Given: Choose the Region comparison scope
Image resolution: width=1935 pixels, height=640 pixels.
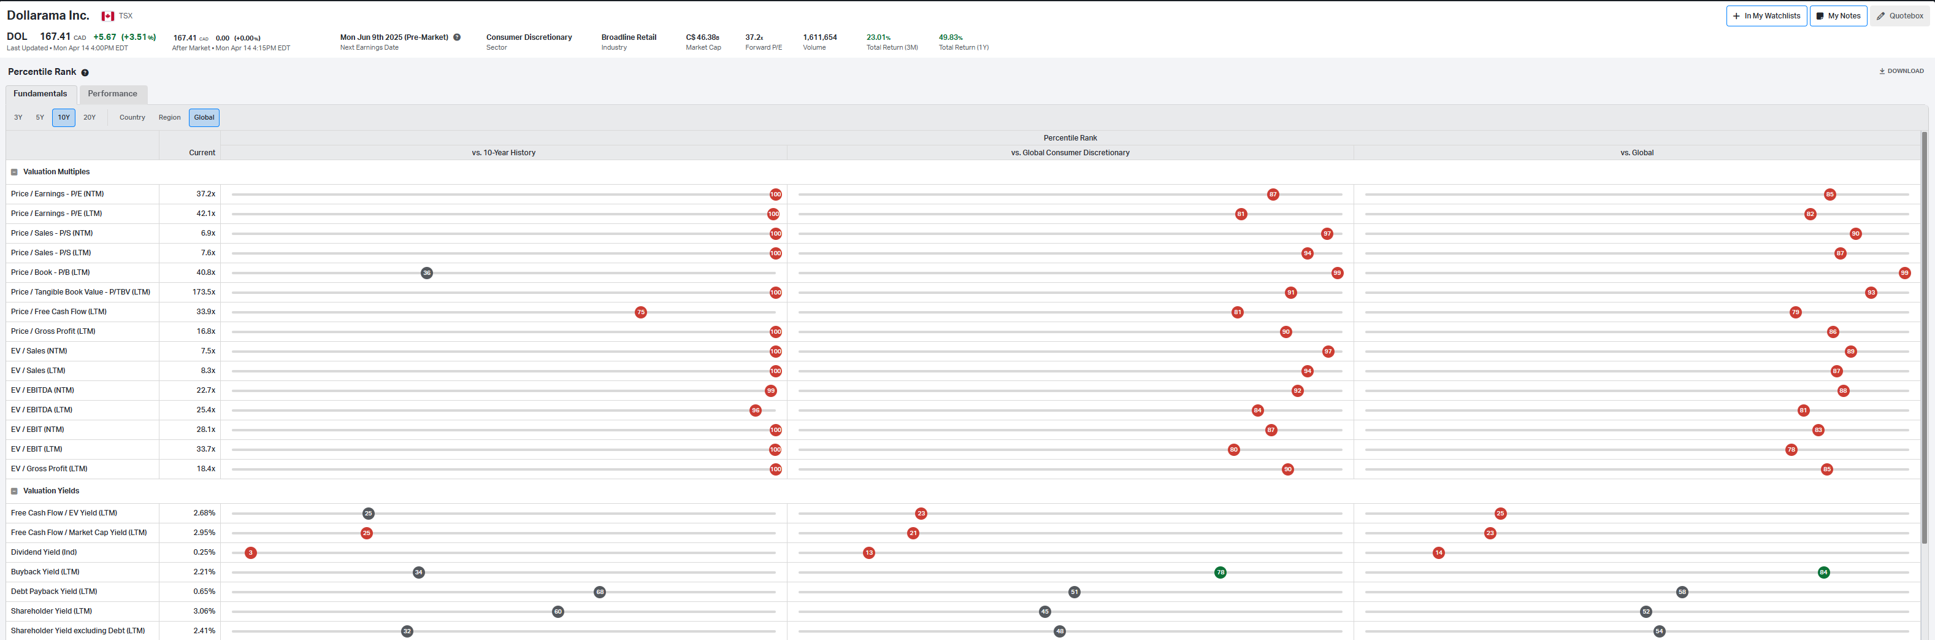Looking at the screenshot, I should pos(170,118).
